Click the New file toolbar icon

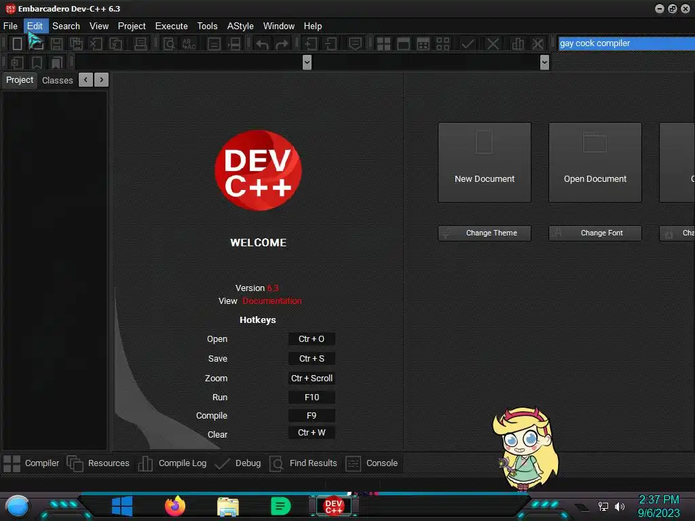tap(17, 43)
